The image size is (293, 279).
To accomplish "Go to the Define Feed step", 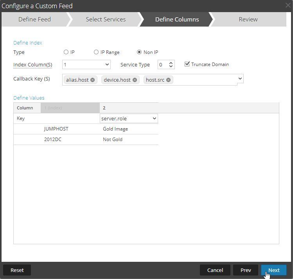I will [x=34, y=19].
